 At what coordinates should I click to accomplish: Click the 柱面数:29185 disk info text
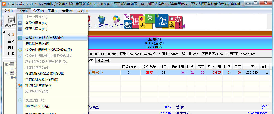(169, 54)
